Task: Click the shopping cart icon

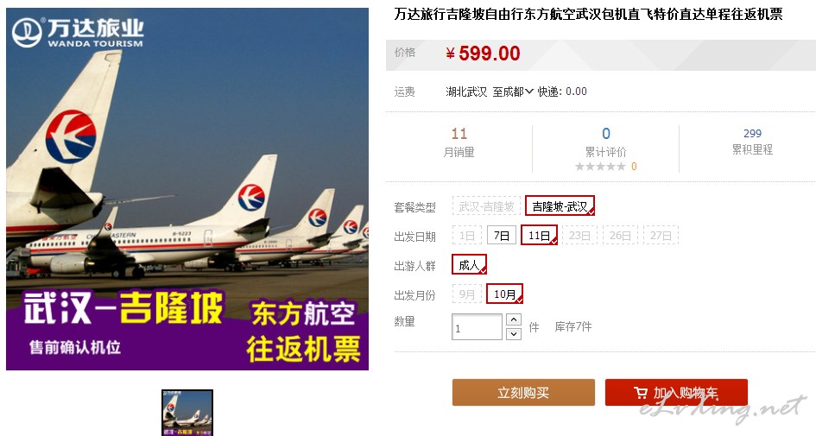Action: 641,393
